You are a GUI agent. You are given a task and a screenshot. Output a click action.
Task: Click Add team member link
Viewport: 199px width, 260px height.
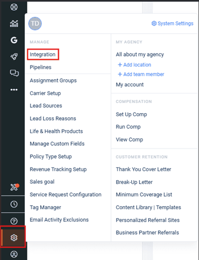(x=141, y=74)
